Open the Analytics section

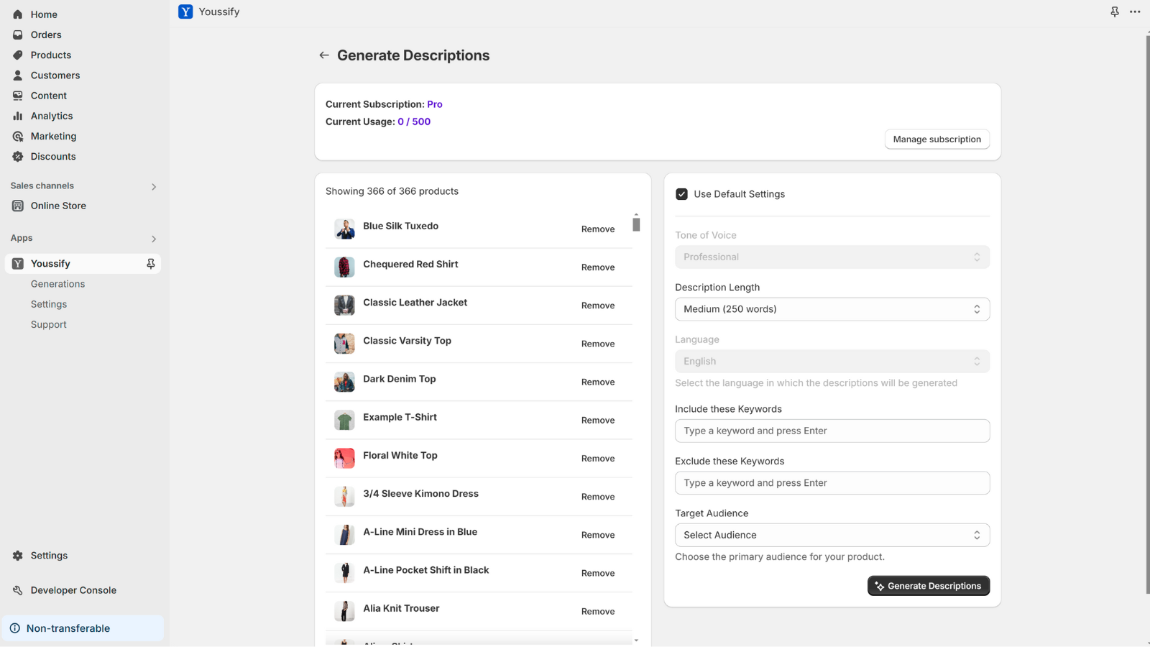51,115
